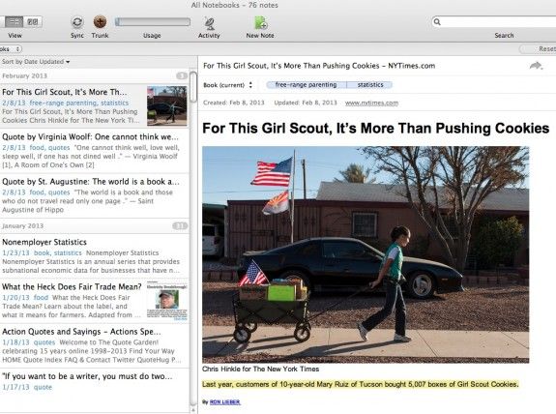
Task: Open the Nonemployer Statistics note
Action: pyautogui.click(x=95, y=255)
